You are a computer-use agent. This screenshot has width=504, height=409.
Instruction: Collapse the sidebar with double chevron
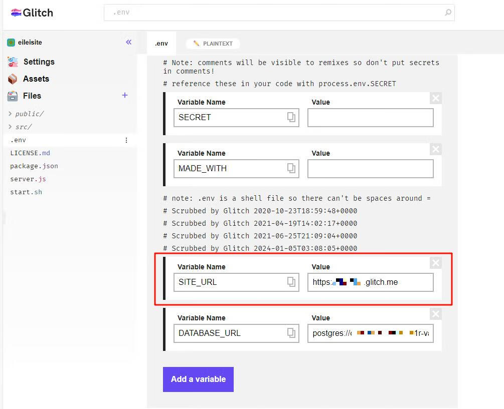pyautogui.click(x=129, y=42)
